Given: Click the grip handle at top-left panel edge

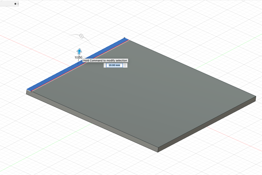Looking at the screenshot, I should (x=18, y=4).
